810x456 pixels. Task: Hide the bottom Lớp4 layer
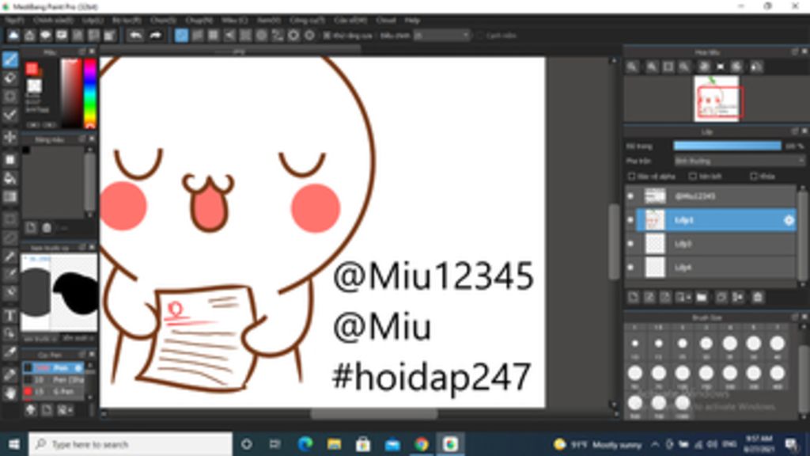tap(630, 268)
